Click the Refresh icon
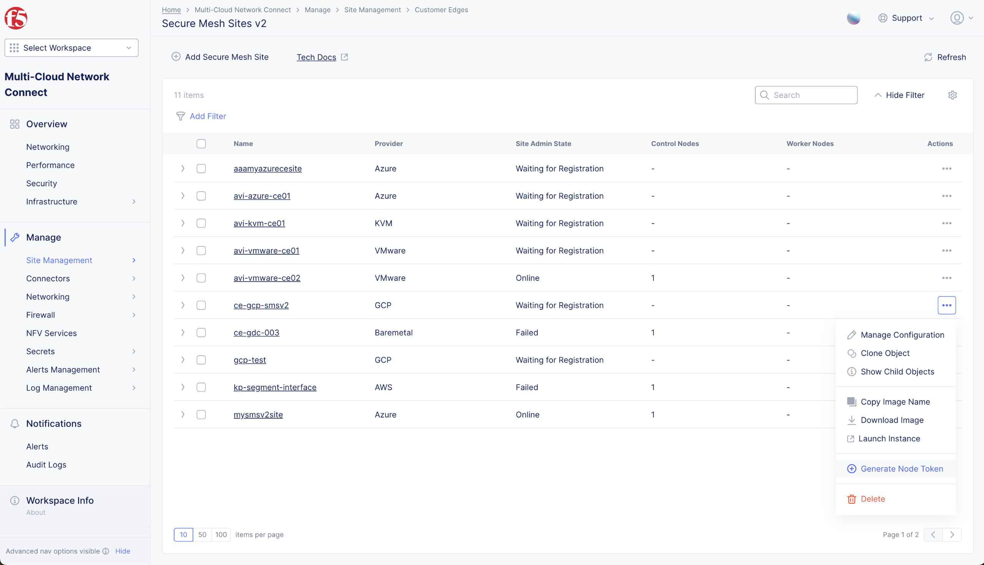 click(928, 57)
